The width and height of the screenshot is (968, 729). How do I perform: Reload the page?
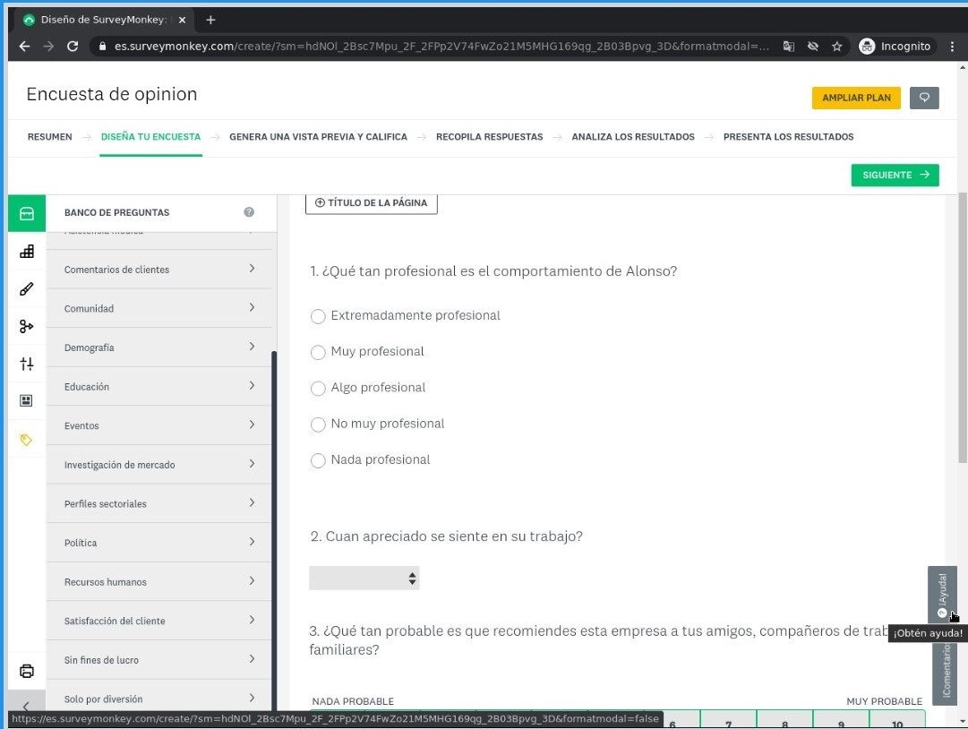pos(73,47)
